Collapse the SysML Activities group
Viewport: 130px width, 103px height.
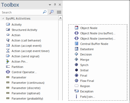click(3, 18)
